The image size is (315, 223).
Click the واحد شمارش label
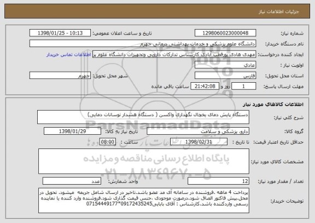pyautogui.click(x=123, y=181)
